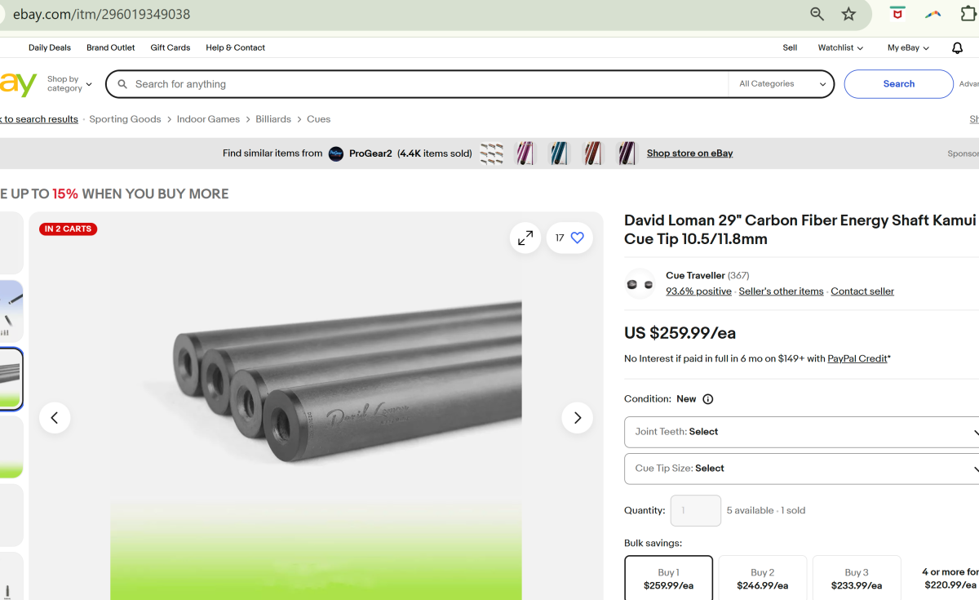Expand the My eBay menu
This screenshot has width=979, height=600.
908,48
